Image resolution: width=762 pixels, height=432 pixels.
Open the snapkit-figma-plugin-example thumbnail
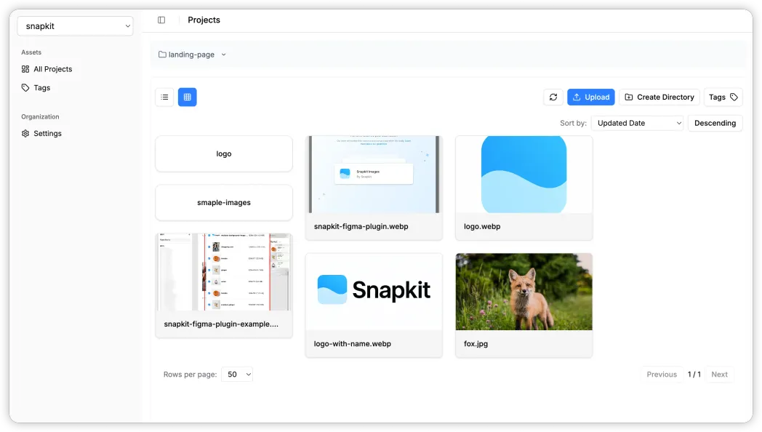(x=224, y=272)
